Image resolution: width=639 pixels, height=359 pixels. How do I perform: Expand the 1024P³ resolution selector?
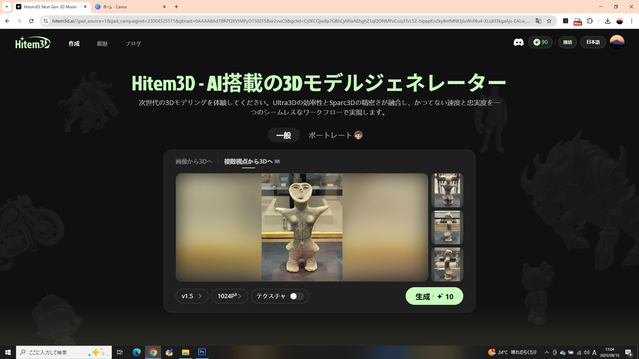(230, 296)
